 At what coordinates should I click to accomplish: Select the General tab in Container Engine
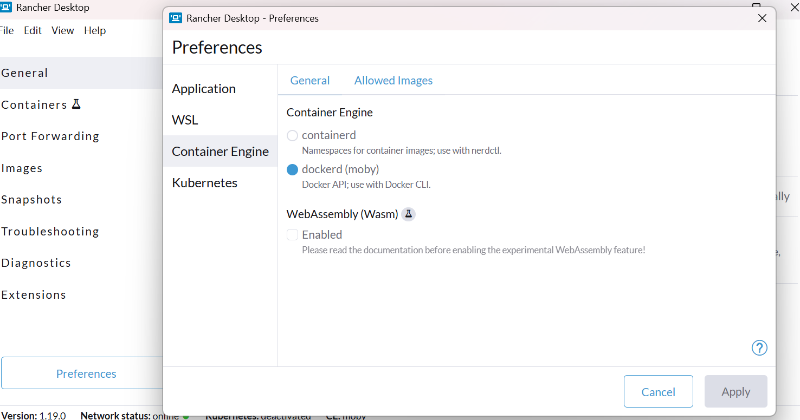coord(310,81)
